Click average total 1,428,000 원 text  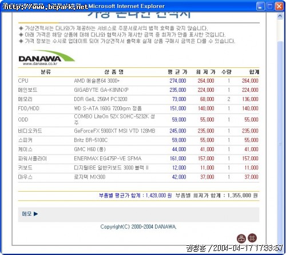[x=135, y=196]
